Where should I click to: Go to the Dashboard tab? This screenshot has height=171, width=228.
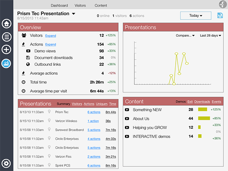60,5
